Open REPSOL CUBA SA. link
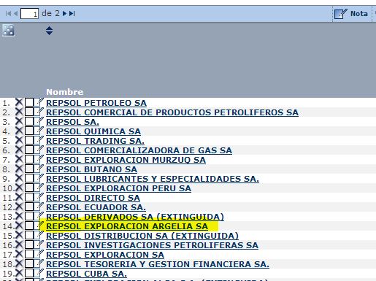This screenshot has width=376, height=281. [x=87, y=274]
